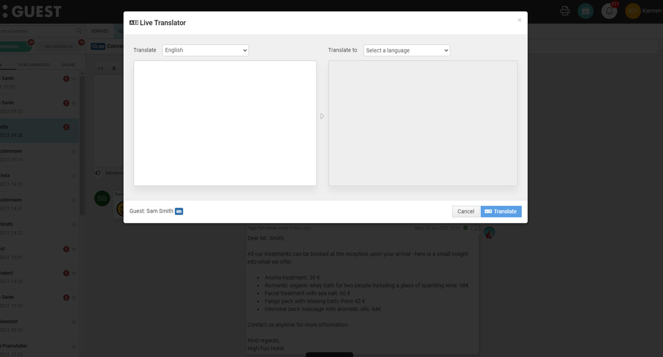Screen dimensions: 663x357
Task: Open the source language dropdown showing English
Action: 205,50
